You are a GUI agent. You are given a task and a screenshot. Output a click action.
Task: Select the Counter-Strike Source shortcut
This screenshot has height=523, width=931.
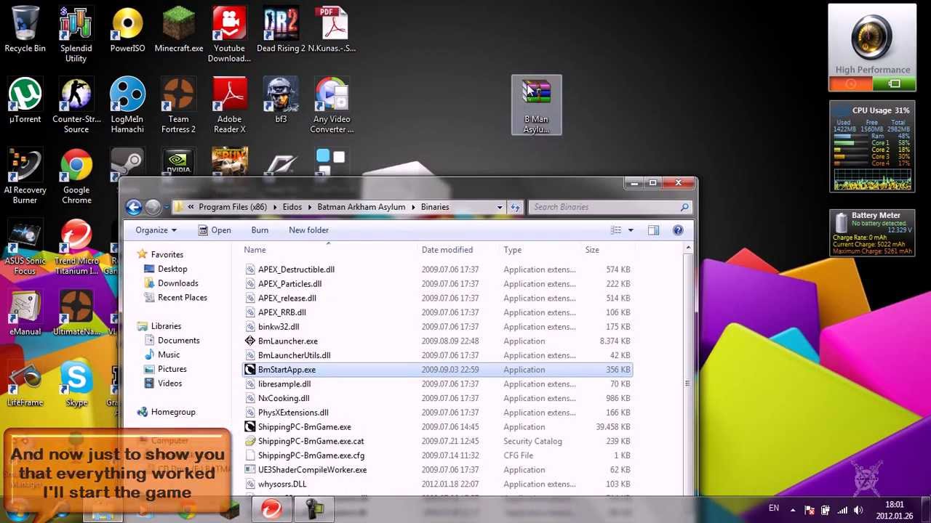pos(76,105)
